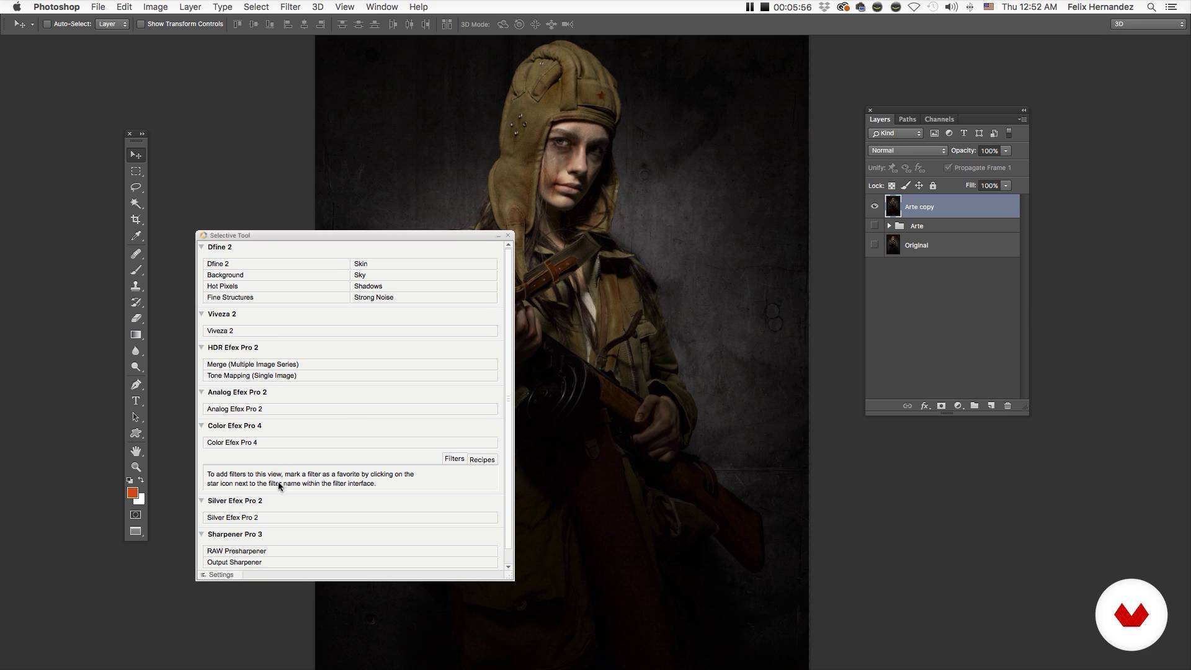Viewport: 1191px width, 670px height.
Task: Select the Crop tool
Action: tap(136, 220)
